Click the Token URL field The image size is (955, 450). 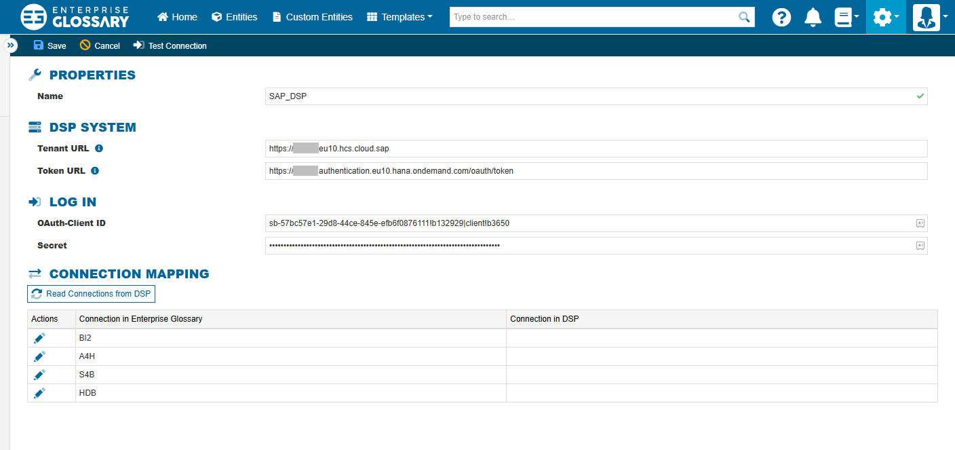click(x=596, y=171)
